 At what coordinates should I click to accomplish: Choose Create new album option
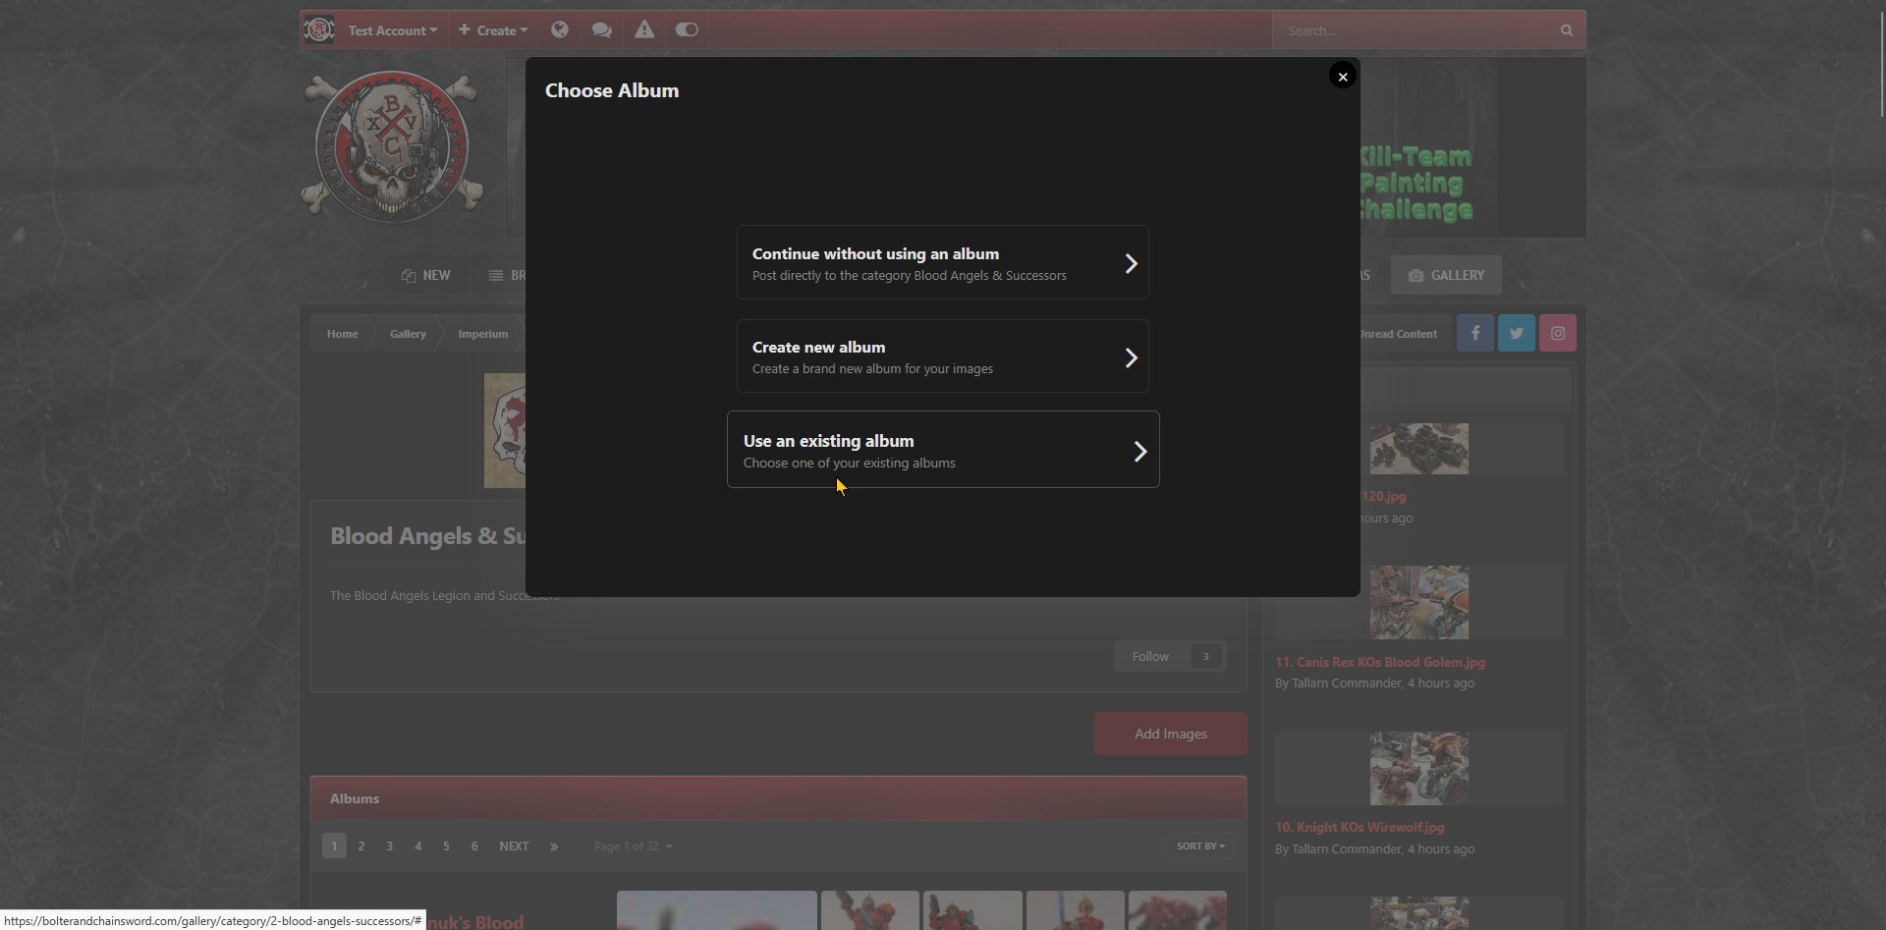[943, 356]
